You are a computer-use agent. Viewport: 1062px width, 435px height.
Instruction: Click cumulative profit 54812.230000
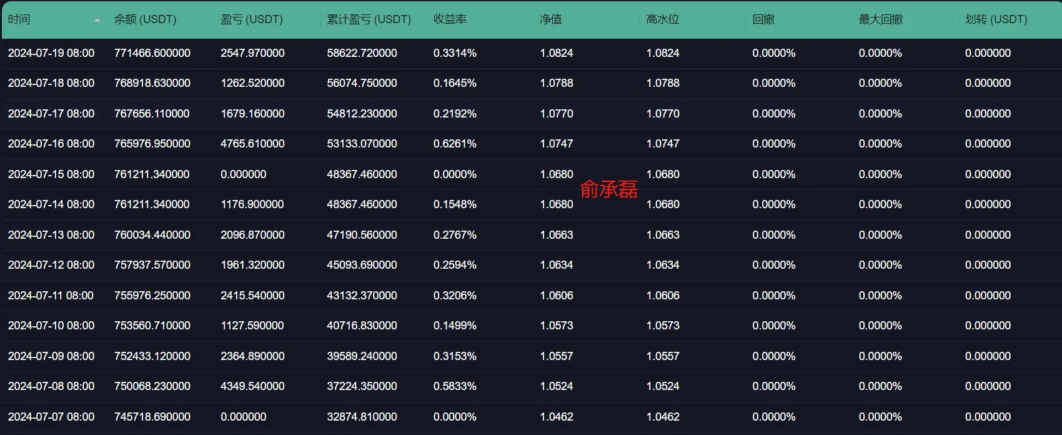pyautogui.click(x=362, y=114)
